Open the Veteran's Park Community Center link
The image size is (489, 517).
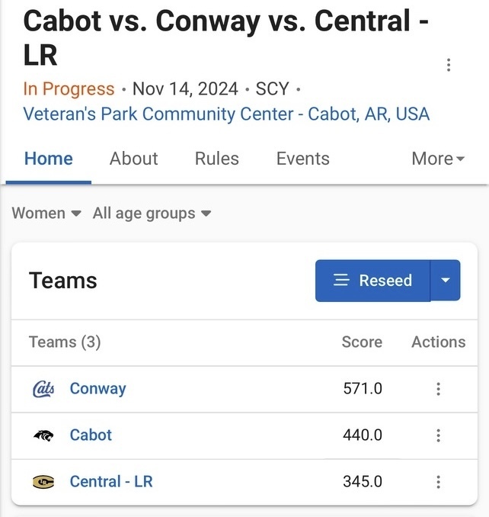[x=226, y=114]
